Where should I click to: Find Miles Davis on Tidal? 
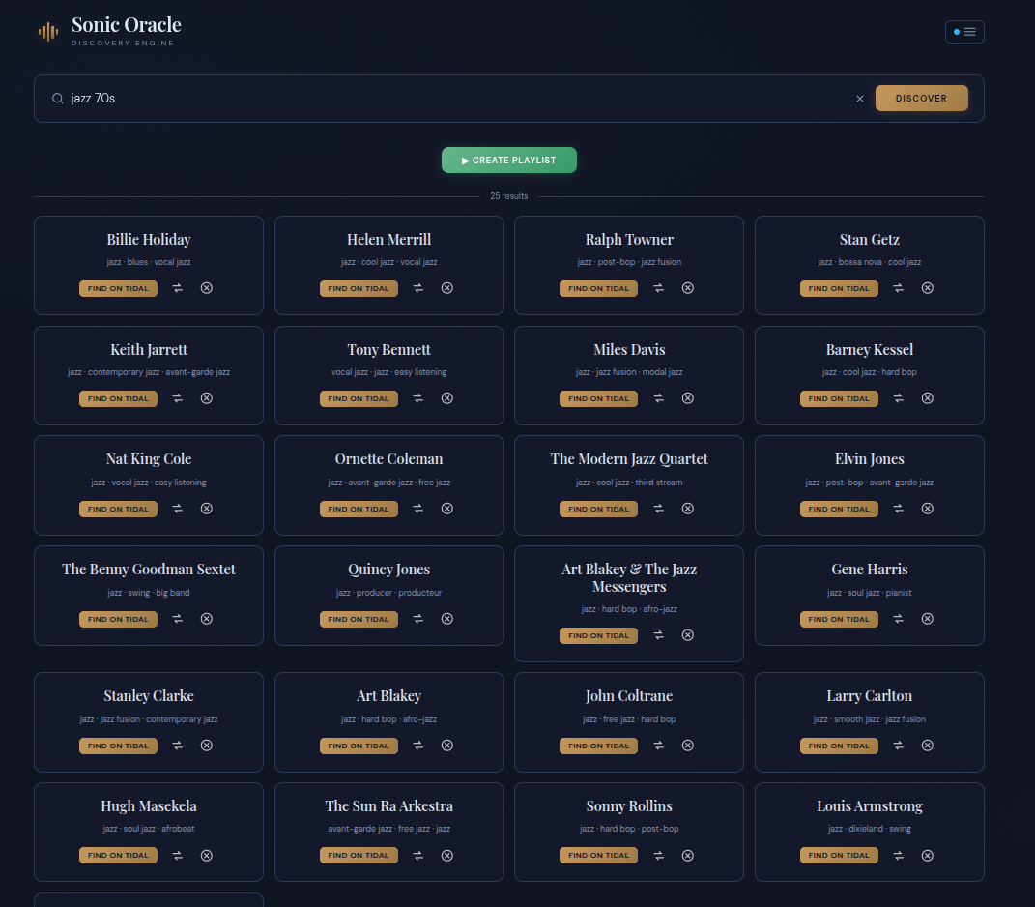(599, 399)
